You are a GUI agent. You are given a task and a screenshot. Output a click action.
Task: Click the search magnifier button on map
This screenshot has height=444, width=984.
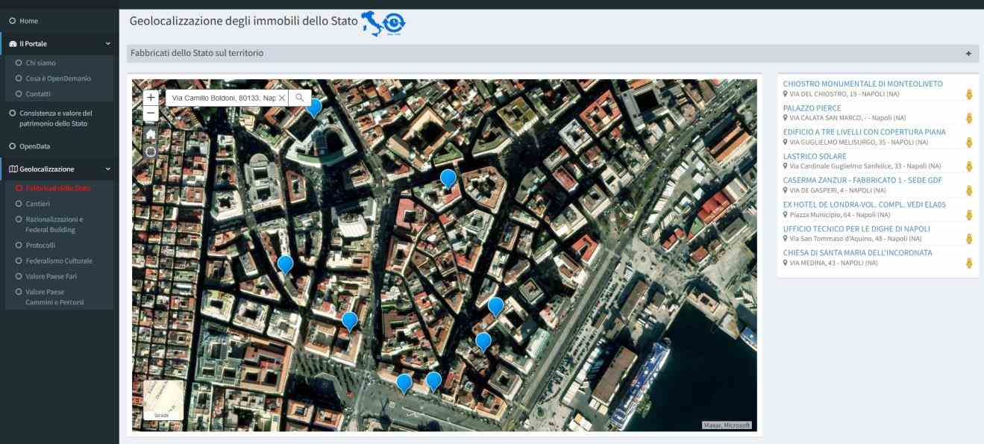(x=299, y=98)
